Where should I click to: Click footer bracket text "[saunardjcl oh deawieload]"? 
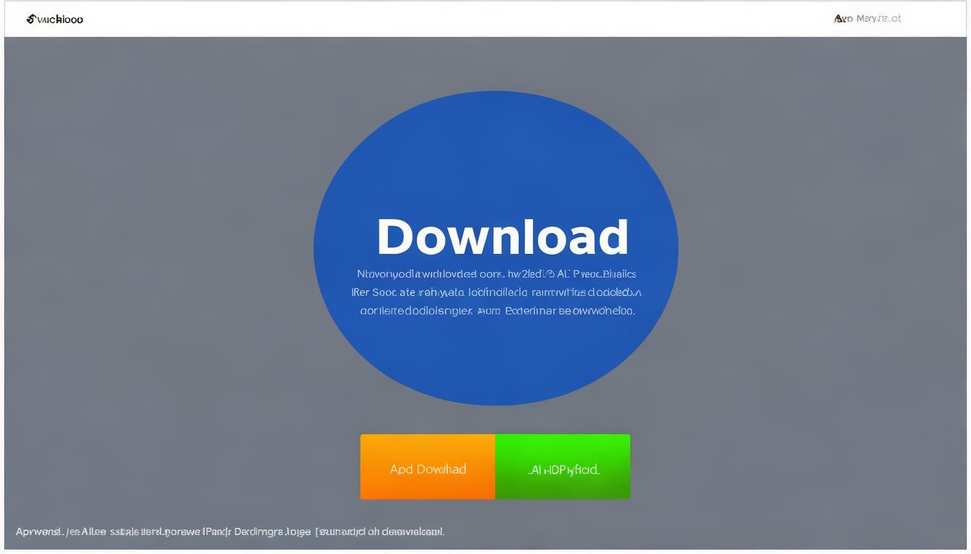coord(379,532)
